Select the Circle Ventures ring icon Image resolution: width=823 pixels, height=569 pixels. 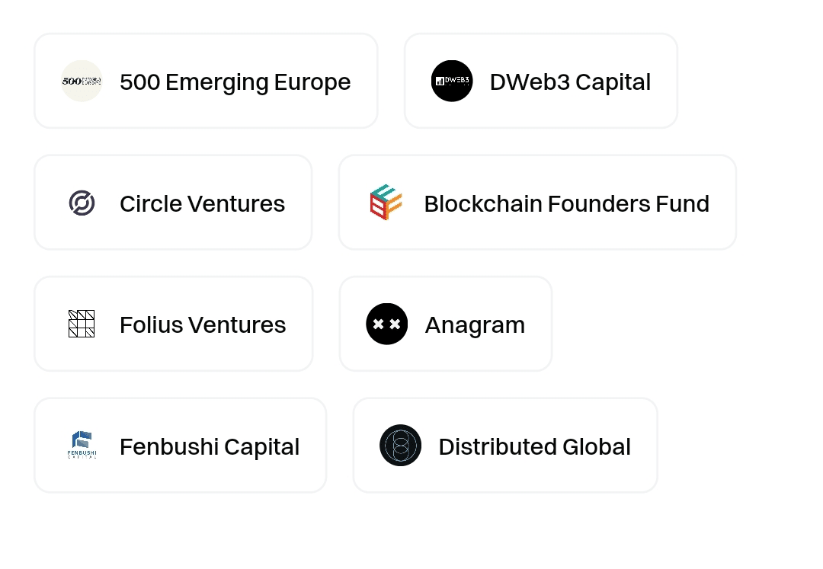click(82, 203)
